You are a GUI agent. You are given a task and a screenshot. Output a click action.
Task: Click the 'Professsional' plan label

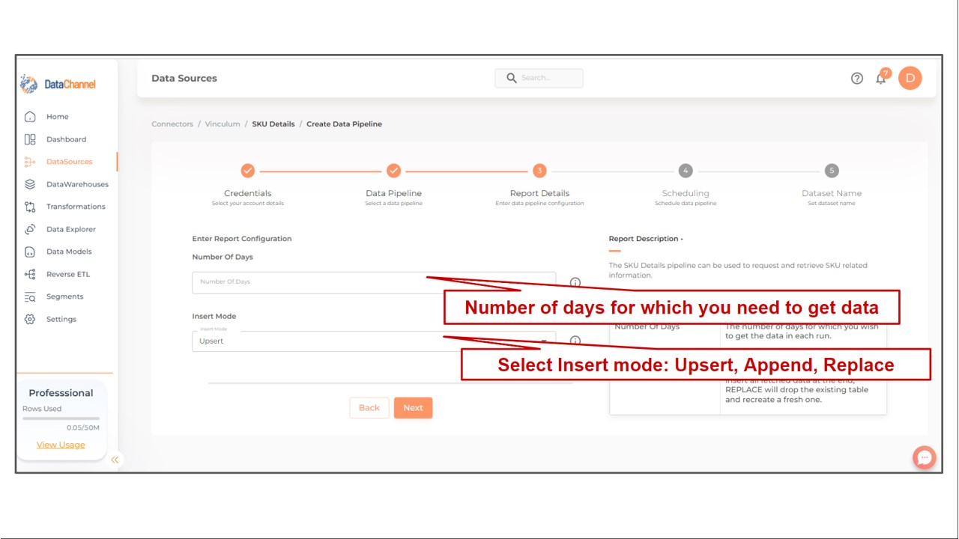click(x=61, y=393)
